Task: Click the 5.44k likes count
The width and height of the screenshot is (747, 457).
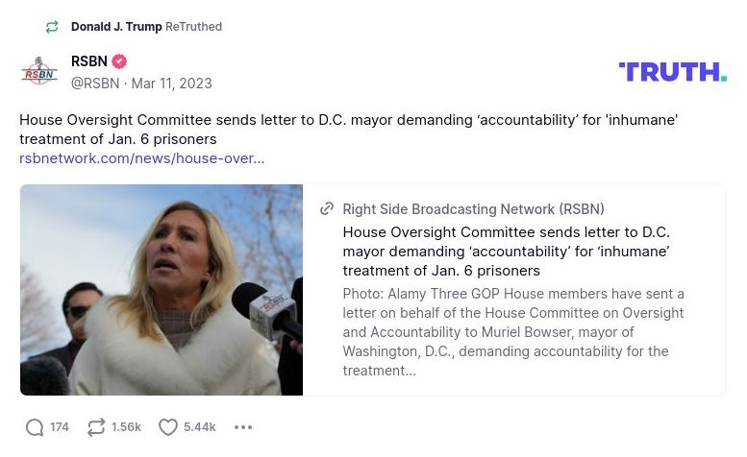Action: coord(200,427)
